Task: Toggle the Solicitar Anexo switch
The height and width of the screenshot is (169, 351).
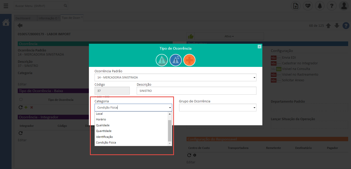Action: point(276,80)
